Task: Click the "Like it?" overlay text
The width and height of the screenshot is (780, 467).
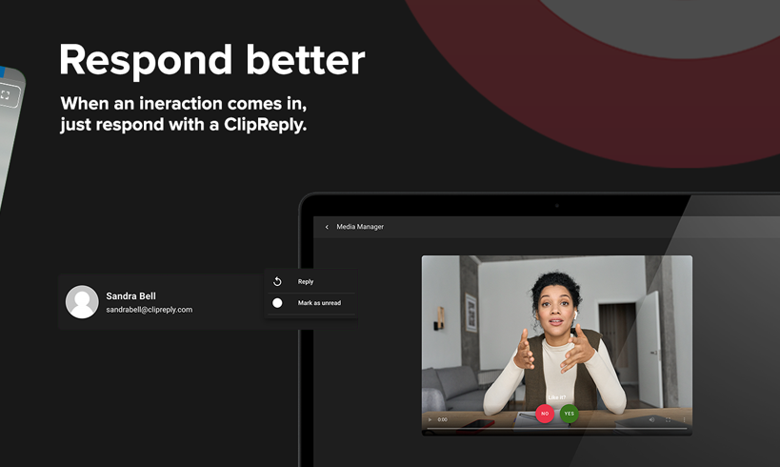Action: coord(556,397)
